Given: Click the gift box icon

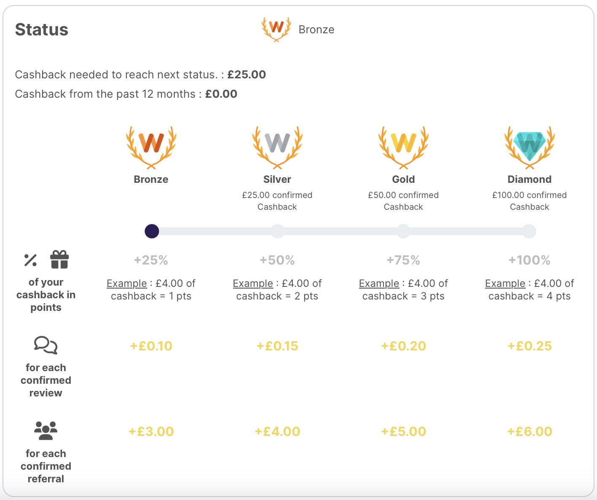Looking at the screenshot, I should click(59, 259).
